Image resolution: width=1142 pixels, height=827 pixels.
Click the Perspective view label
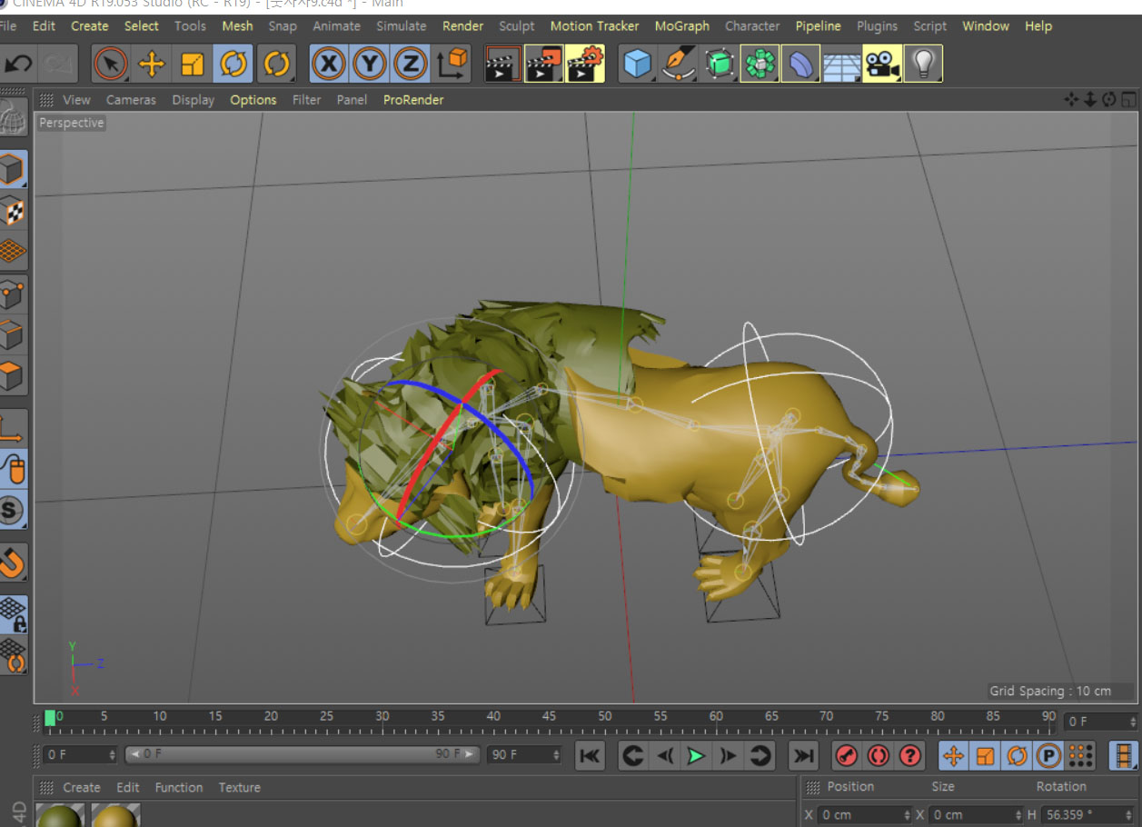(72, 123)
